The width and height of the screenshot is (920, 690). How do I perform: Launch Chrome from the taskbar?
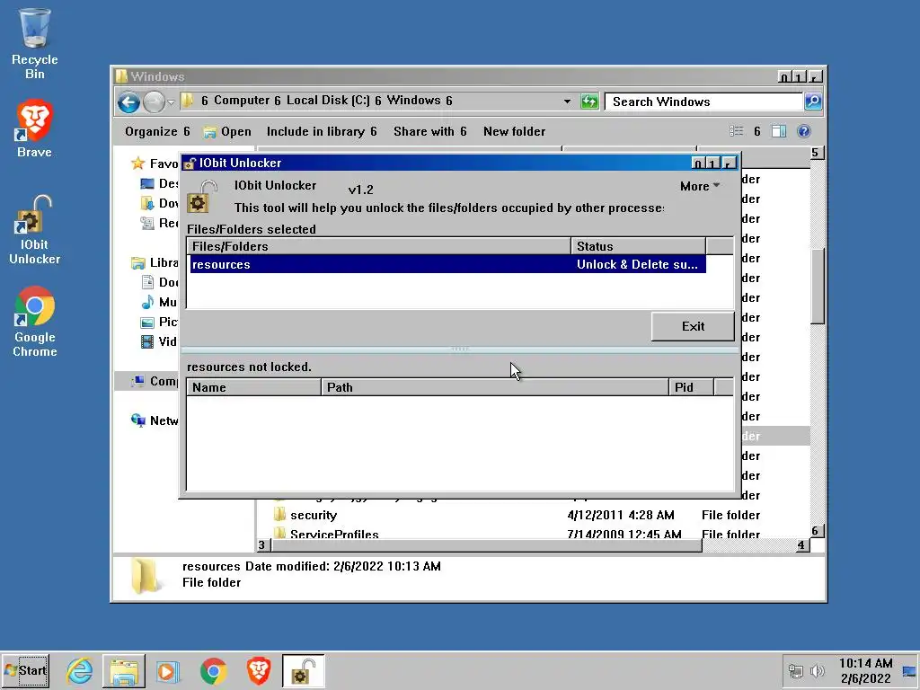(x=213, y=670)
